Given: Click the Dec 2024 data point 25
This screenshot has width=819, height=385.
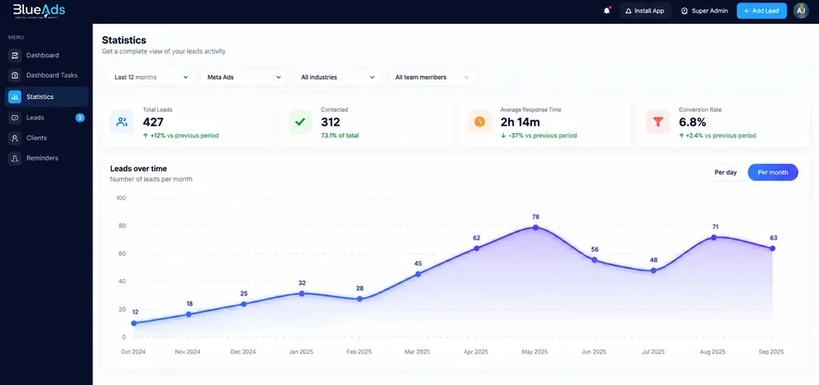Looking at the screenshot, I should click(x=244, y=304).
